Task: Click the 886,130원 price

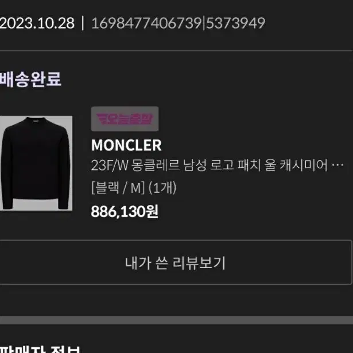Action: point(125,211)
